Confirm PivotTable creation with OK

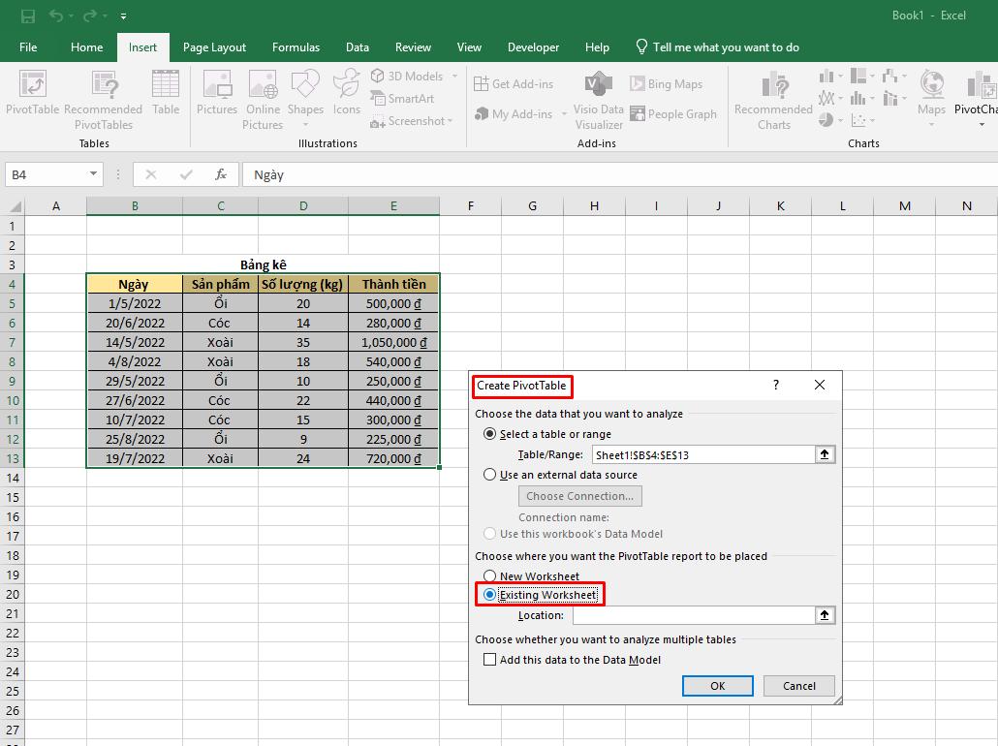tap(717, 685)
